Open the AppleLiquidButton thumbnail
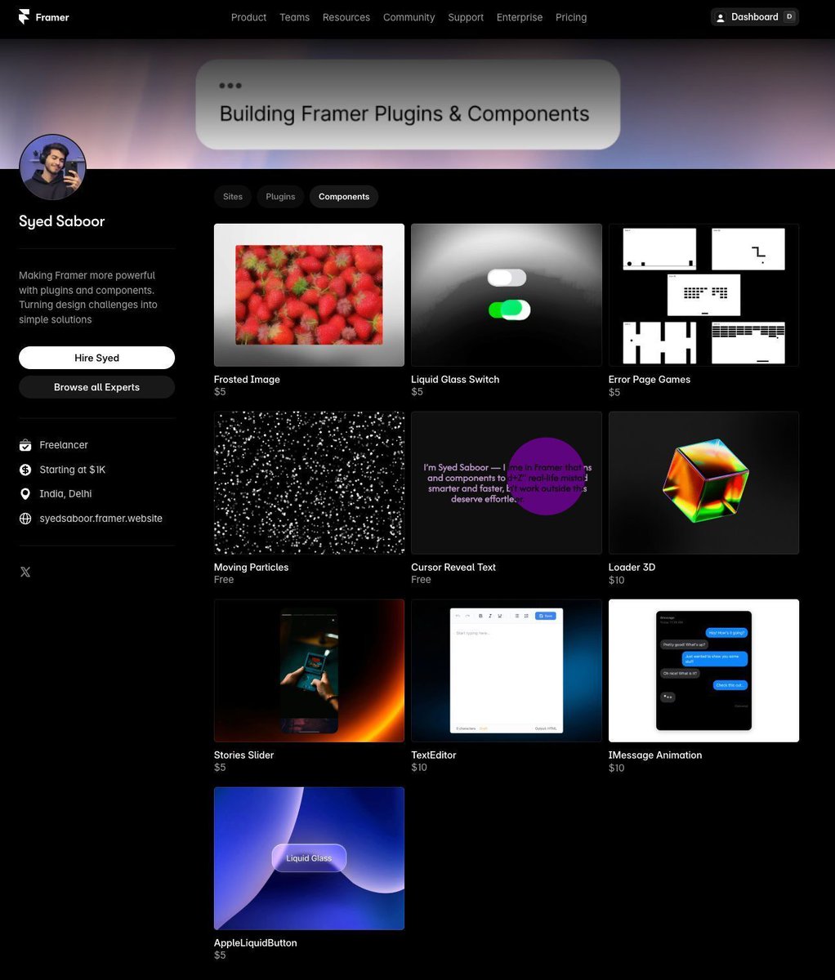The image size is (835, 980). [x=309, y=858]
